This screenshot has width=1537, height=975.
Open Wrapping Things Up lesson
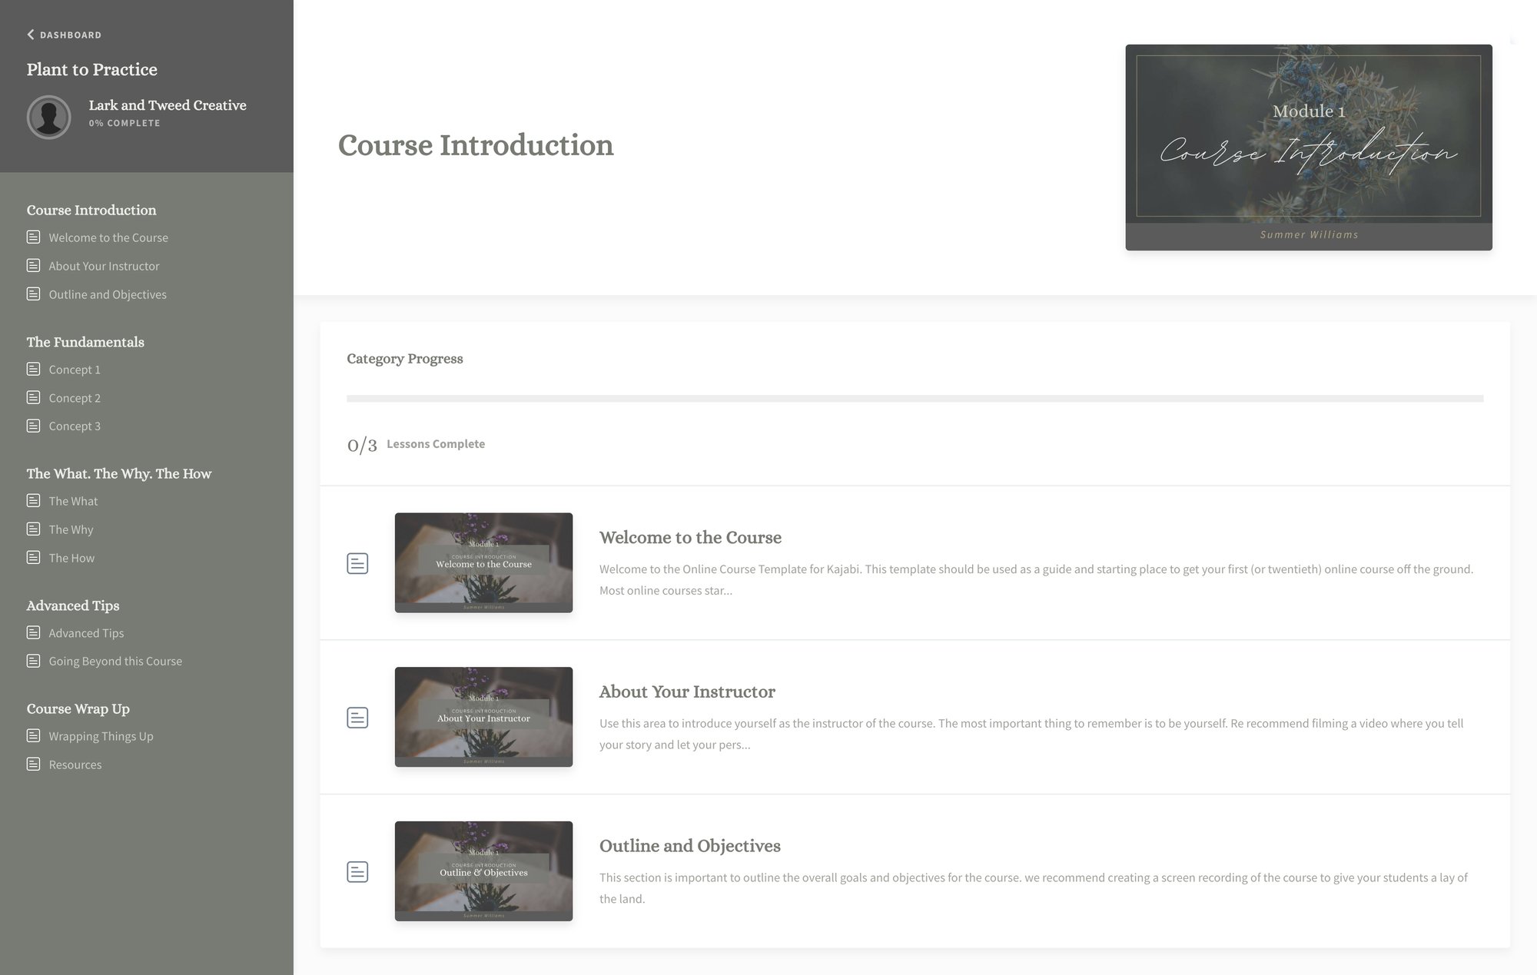point(101,736)
